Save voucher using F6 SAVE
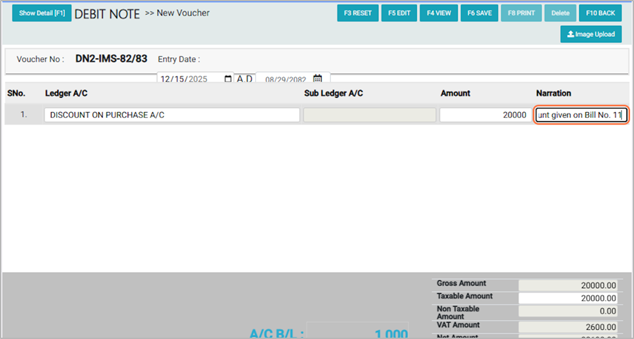This screenshot has width=634, height=339. (479, 13)
